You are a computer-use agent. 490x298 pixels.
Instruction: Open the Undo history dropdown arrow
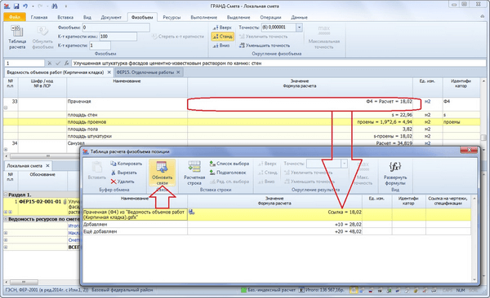coord(33,6)
